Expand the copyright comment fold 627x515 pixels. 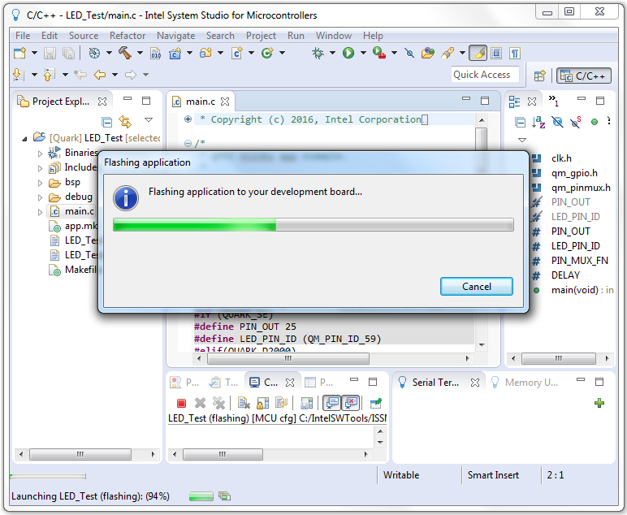pos(188,119)
